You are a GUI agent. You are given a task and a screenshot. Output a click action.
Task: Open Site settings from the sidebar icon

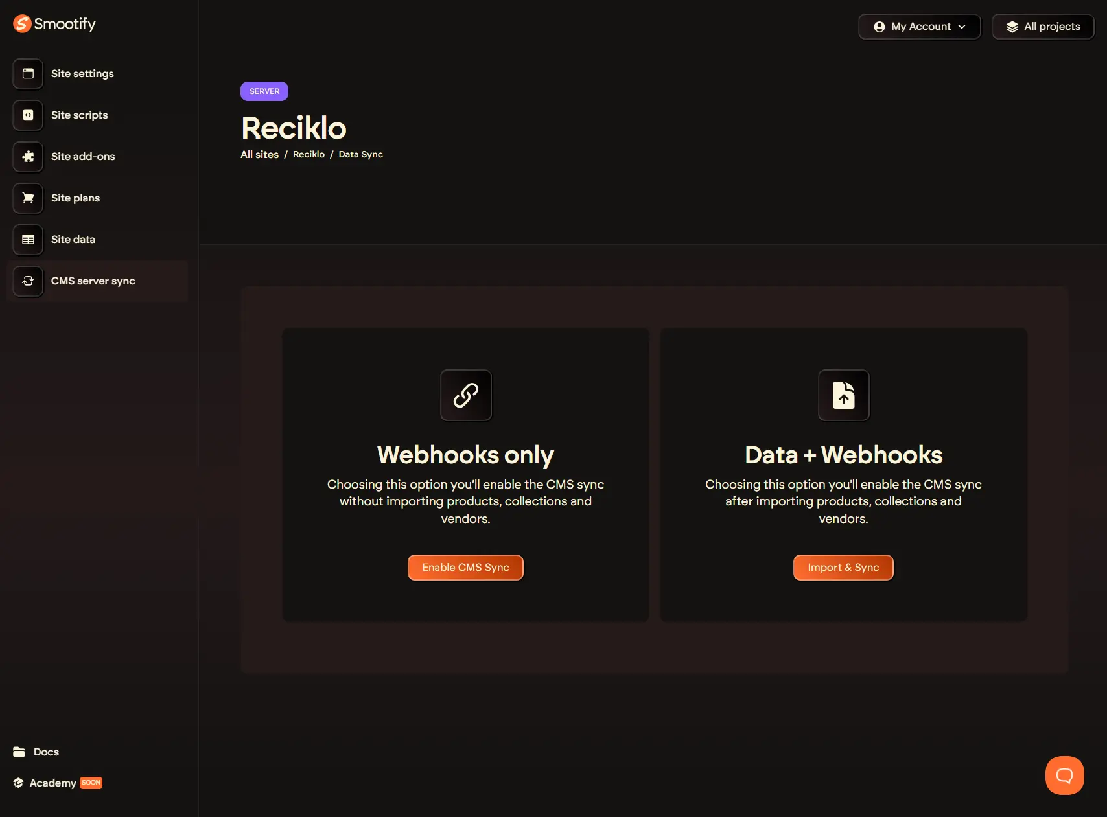tap(27, 74)
